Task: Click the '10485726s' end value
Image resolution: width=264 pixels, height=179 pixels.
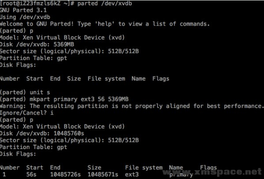Action: click(65, 175)
